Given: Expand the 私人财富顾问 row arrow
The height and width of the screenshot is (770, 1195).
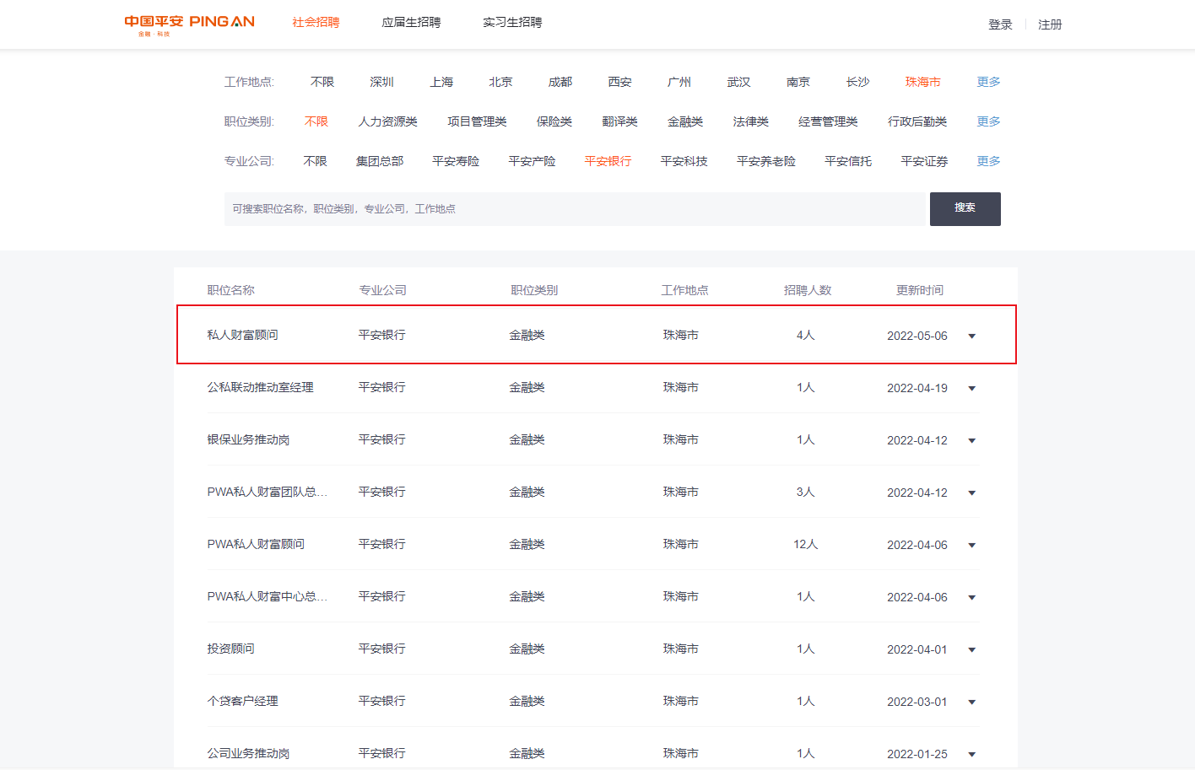Looking at the screenshot, I should 971,336.
